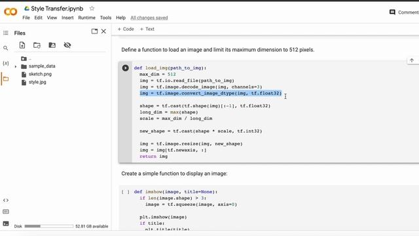
Task: Select style.jpg file
Action: pyautogui.click(x=33, y=82)
